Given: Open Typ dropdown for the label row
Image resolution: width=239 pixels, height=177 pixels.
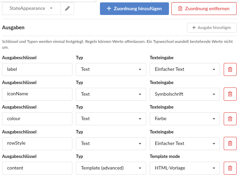Looking at the screenshot, I should [111, 69].
